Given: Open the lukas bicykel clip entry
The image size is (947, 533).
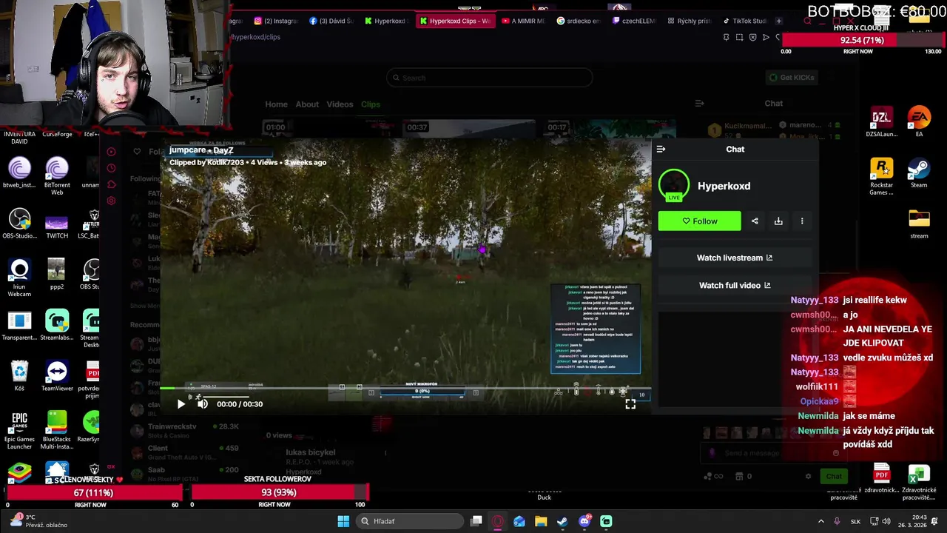Looking at the screenshot, I should click(311, 452).
